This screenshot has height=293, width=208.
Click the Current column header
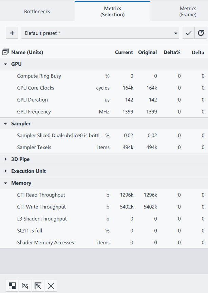124,52
